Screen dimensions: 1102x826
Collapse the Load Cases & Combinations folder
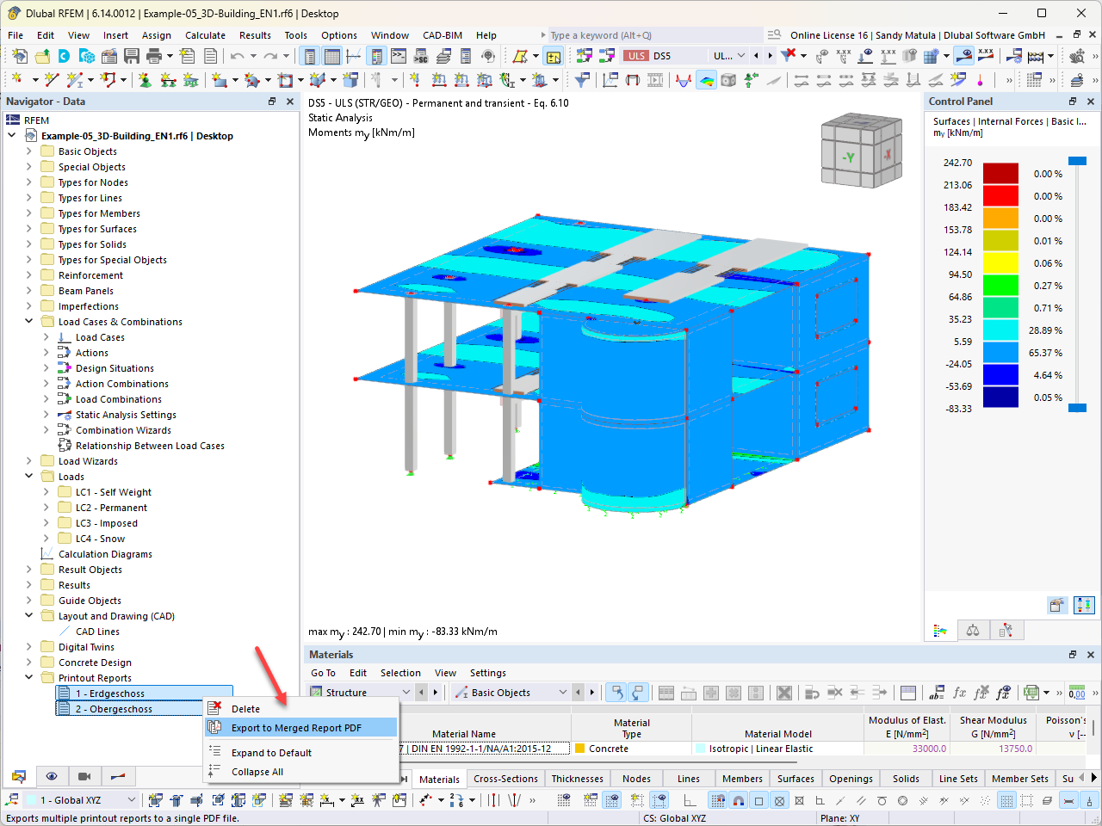tap(28, 322)
